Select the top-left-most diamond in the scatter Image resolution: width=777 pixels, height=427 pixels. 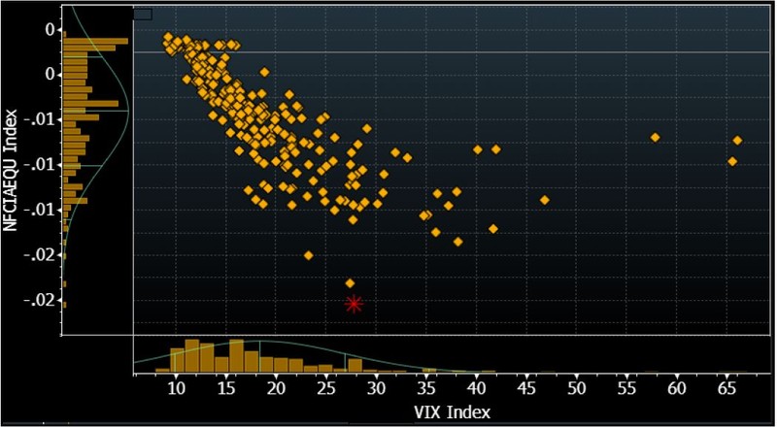point(167,37)
